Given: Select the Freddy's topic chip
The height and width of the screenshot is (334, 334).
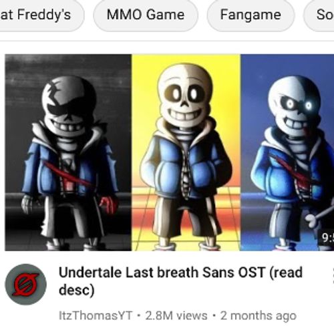Looking at the screenshot, I should [41, 15].
